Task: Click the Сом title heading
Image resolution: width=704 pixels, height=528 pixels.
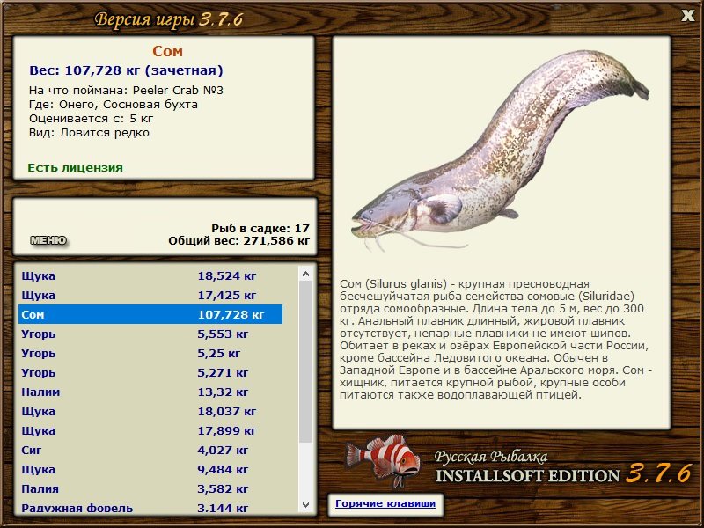Action: tap(167, 51)
